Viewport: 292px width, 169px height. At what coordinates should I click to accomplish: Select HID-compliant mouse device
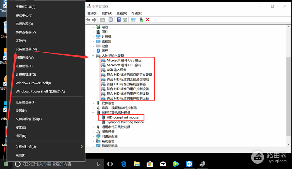click(x=123, y=118)
